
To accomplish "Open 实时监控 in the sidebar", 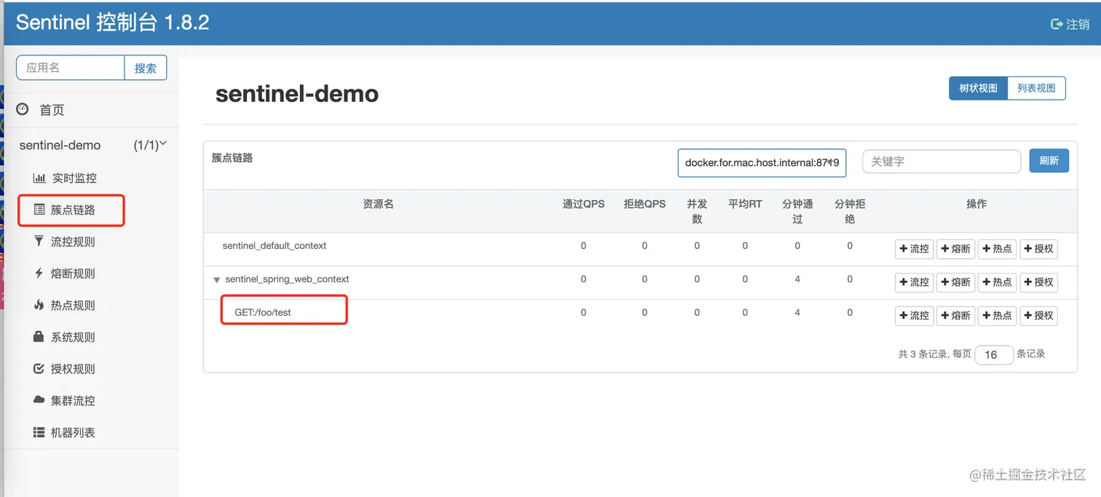I will (x=74, y=178).
